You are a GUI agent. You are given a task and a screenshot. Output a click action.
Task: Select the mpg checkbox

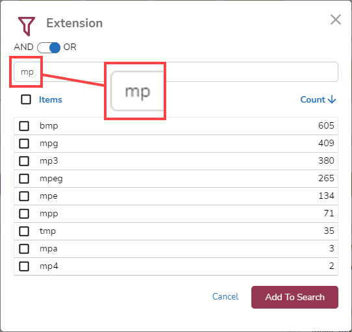coord(24,144)
